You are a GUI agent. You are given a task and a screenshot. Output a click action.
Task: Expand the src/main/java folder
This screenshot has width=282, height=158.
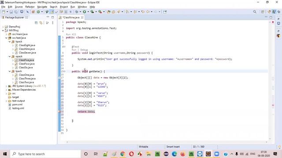pos(6,34)
